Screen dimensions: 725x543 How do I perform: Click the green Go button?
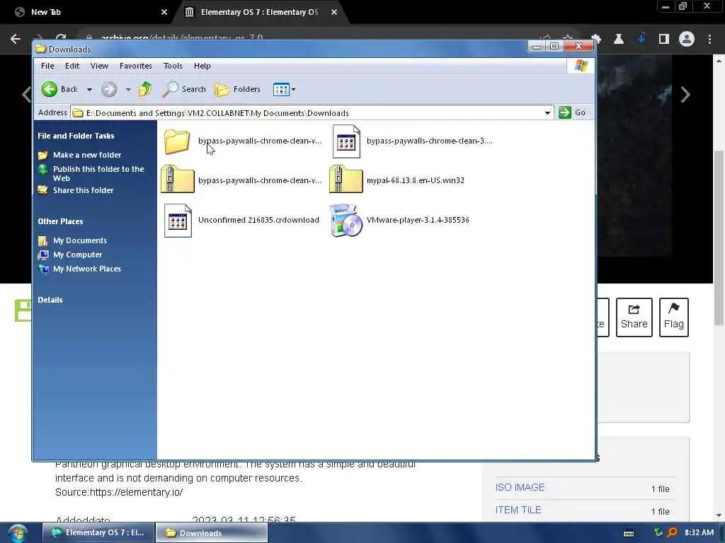(572, 112)
